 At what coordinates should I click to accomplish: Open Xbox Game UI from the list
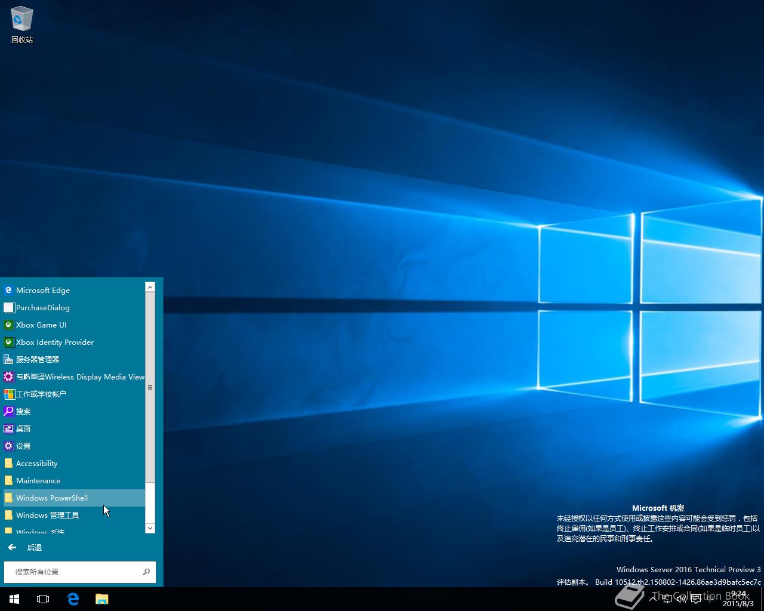tap(73, 325)
